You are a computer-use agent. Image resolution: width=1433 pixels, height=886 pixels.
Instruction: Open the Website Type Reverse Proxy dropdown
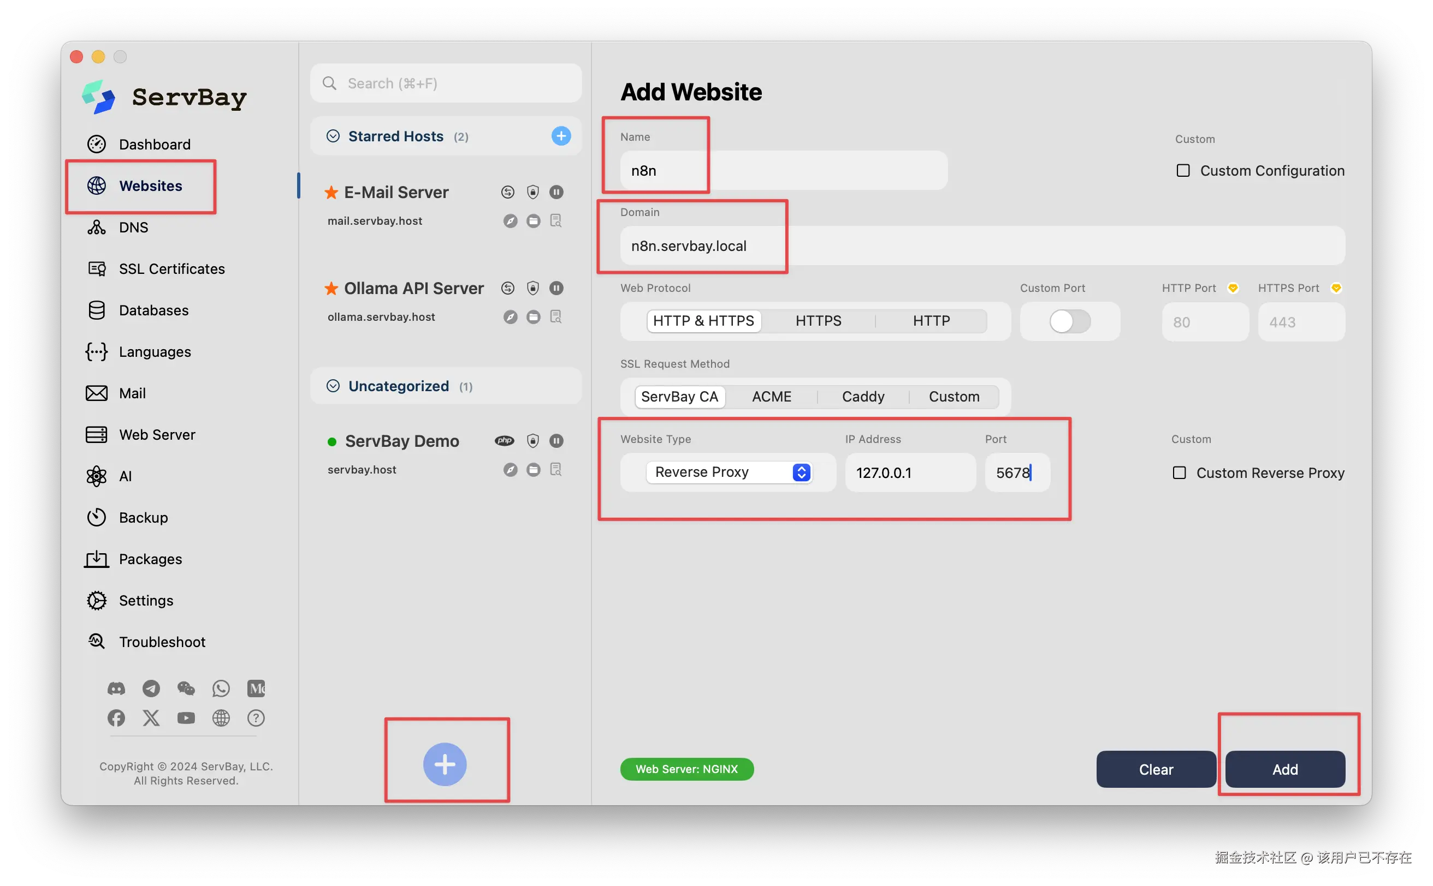point(729,472)
